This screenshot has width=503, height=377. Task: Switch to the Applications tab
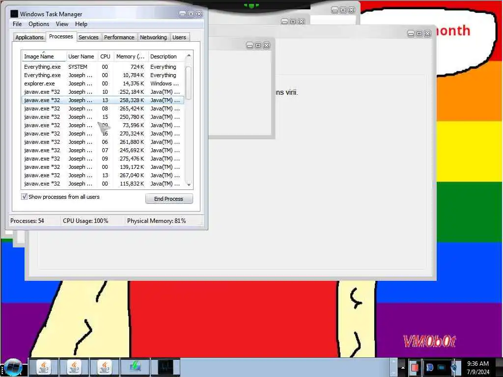tap(29, 37)
